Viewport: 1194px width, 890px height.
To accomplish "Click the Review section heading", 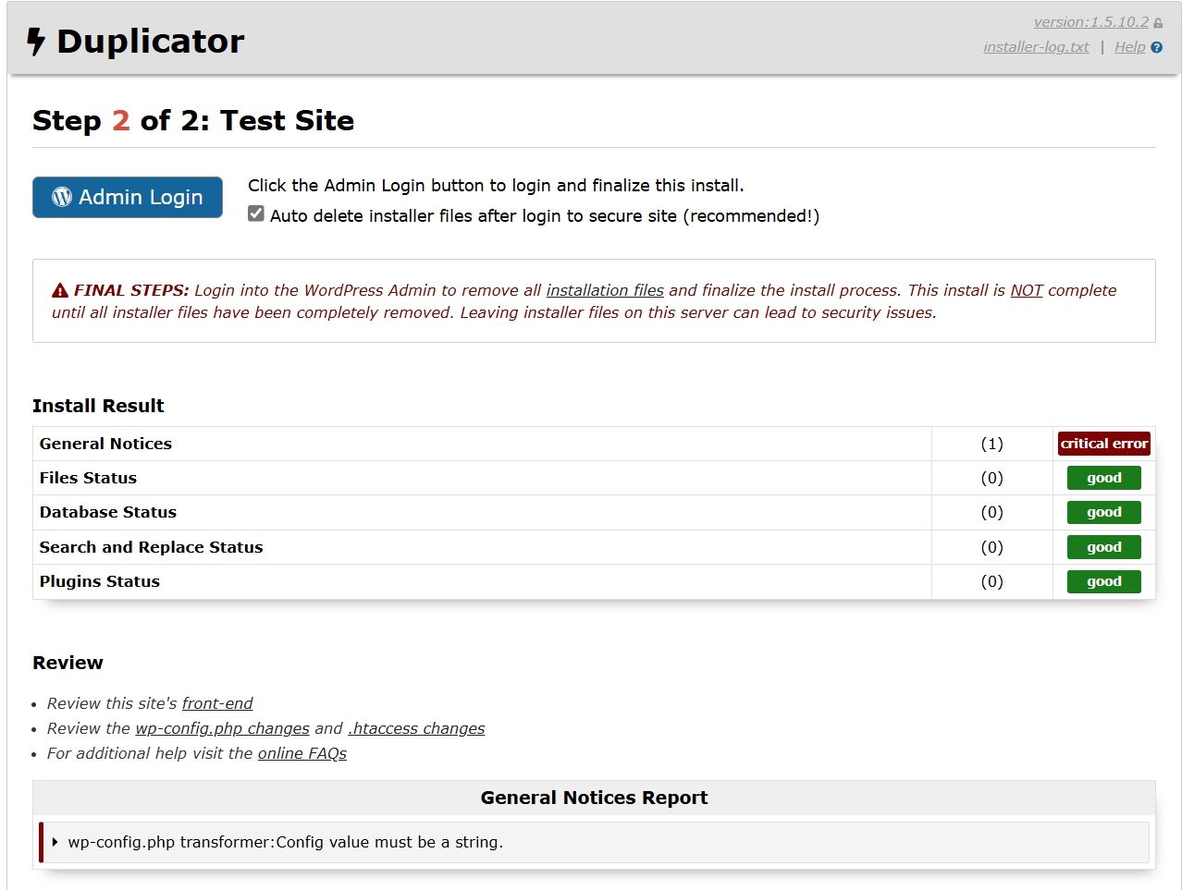I will coord(68,663).
